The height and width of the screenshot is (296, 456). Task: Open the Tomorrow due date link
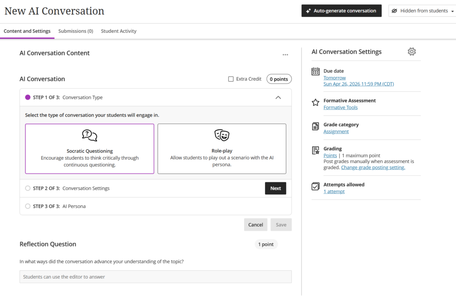pos(334,78)
